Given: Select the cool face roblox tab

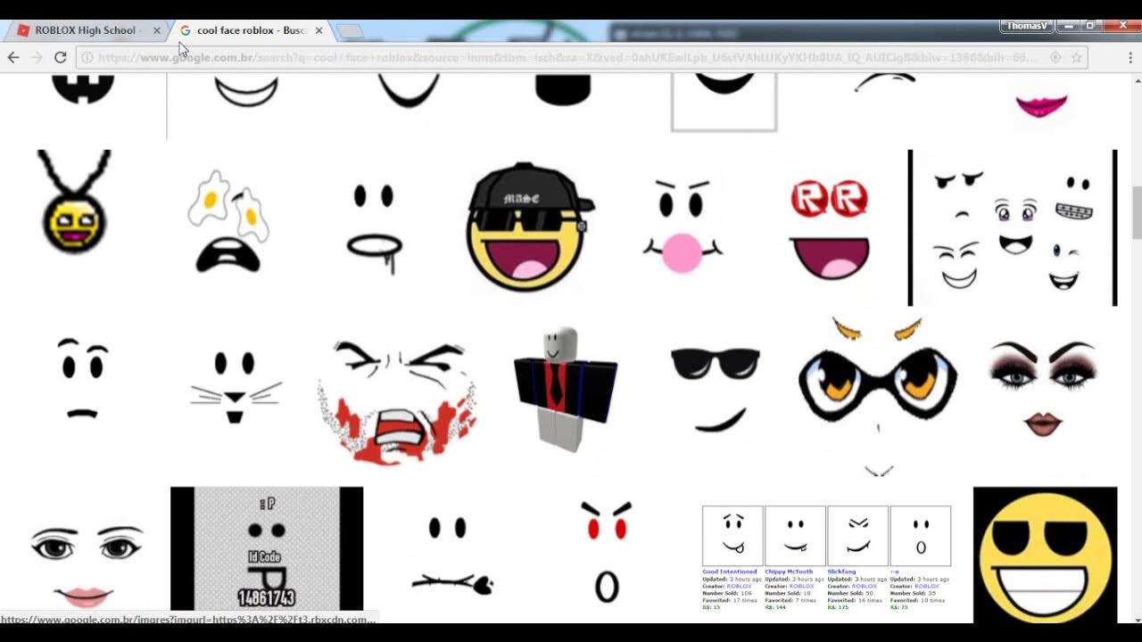Looking at the screenshot, I should point(252,30).
